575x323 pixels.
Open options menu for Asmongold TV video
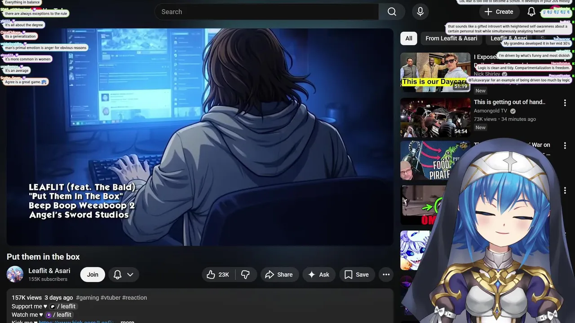(x=565, y=103)
